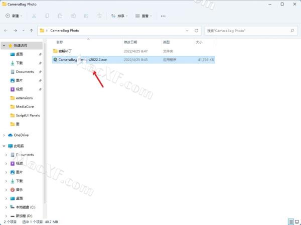The image size is (301, 225).
Task: Minimize the CameraBag Photo window
Action: point(270,4)
